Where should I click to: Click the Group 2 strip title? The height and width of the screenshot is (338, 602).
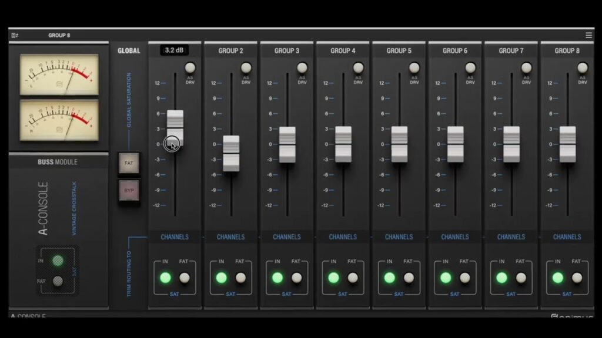[x=230, y=50]
